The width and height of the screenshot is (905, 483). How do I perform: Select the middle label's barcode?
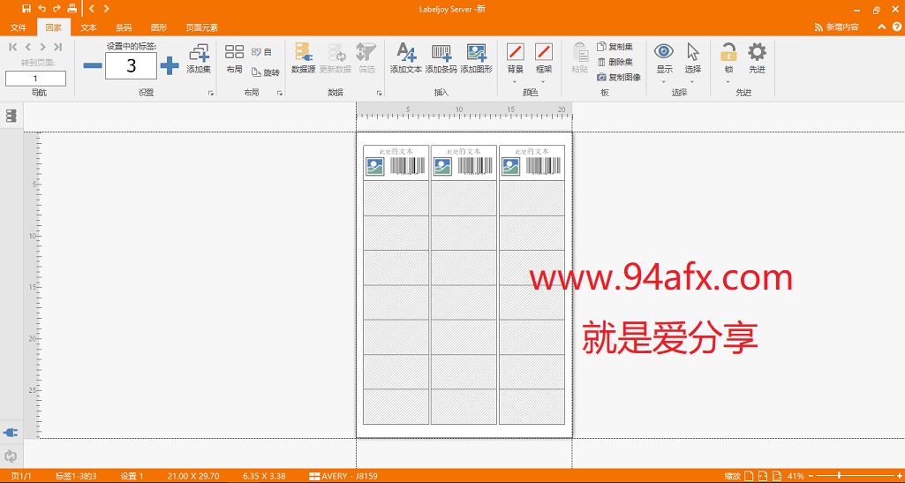475,166
